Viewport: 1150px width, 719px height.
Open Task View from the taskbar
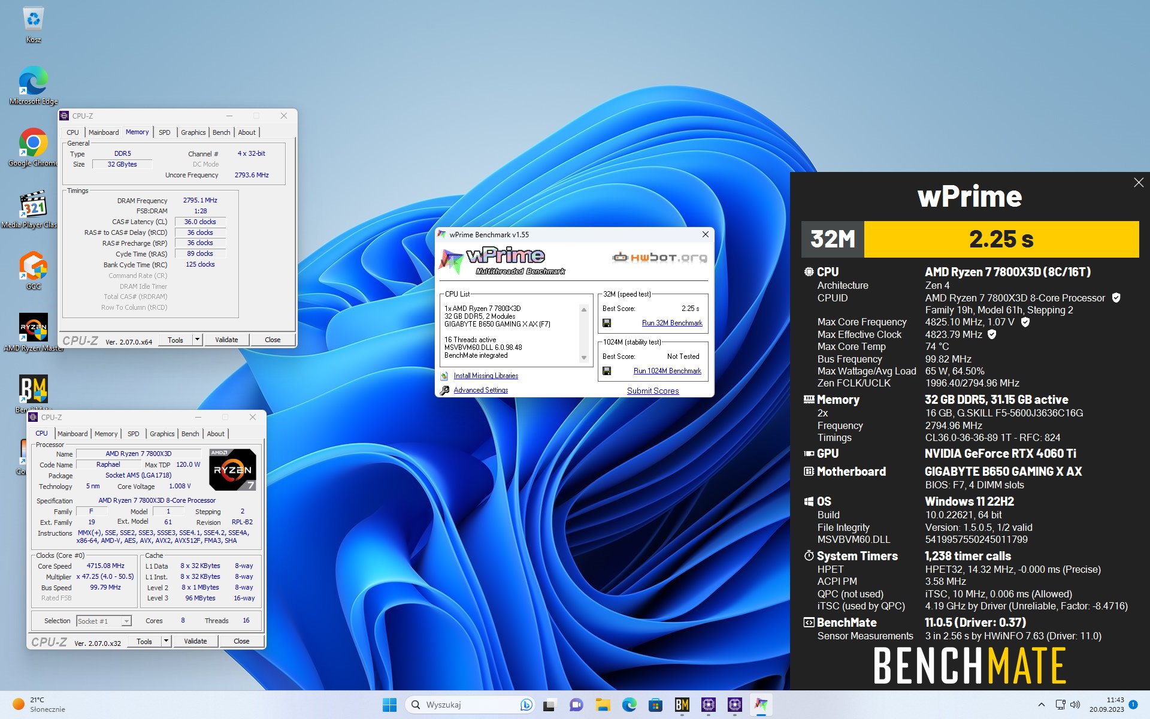[549, 705]
